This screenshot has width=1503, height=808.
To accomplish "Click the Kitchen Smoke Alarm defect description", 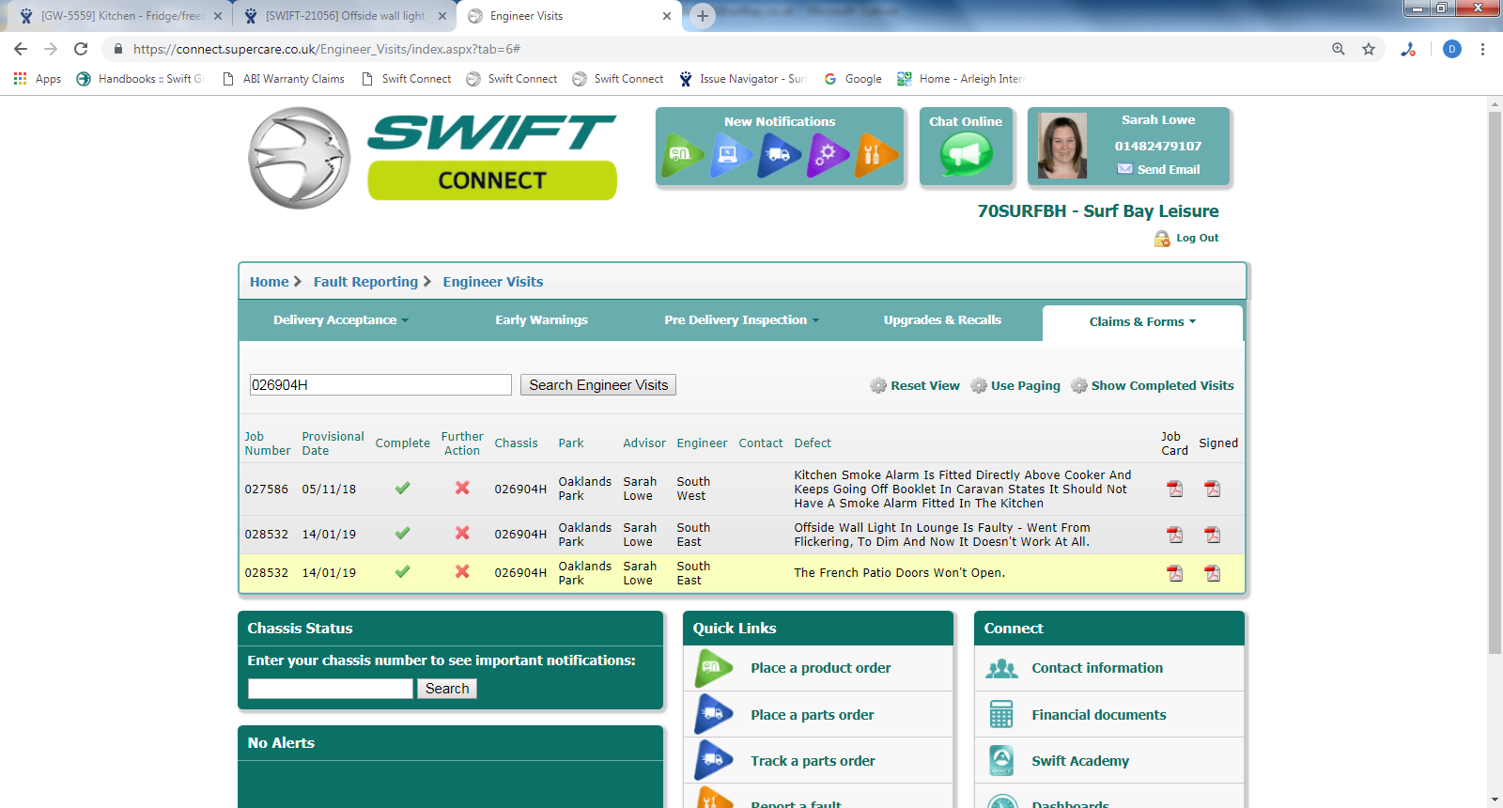I will 963,489.
